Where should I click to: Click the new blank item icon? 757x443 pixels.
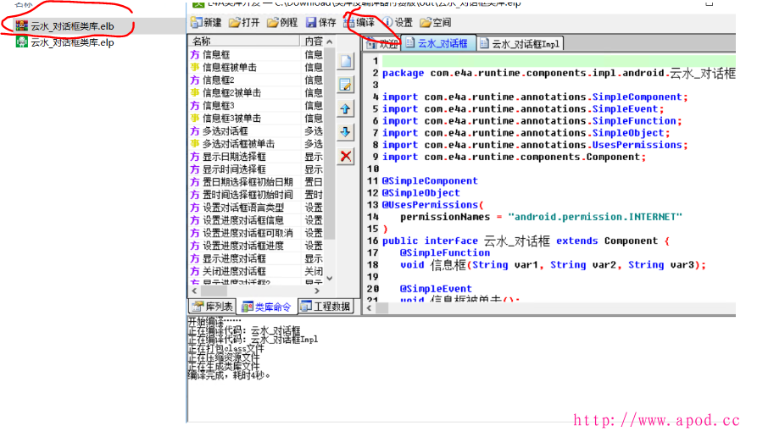point(346,62)
